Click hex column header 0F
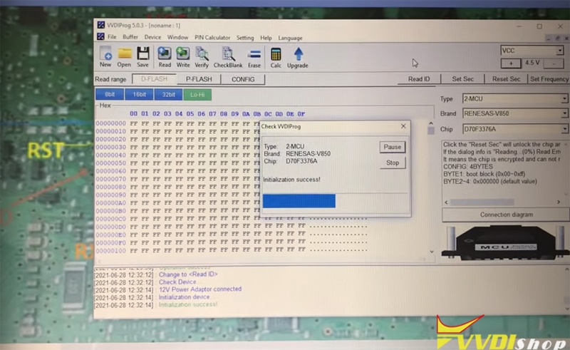This screenshot has width=570, height=350. click(301, 114)
